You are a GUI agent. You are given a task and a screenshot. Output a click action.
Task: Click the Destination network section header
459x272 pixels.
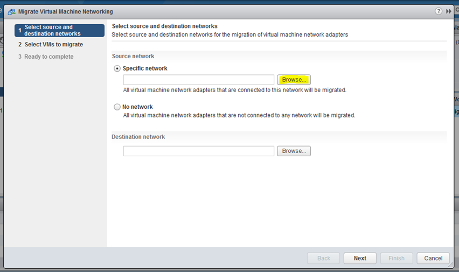(138, 137)
